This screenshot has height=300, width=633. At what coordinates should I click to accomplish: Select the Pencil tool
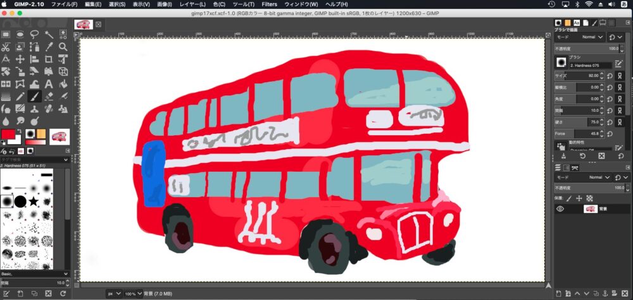[20, 97]
